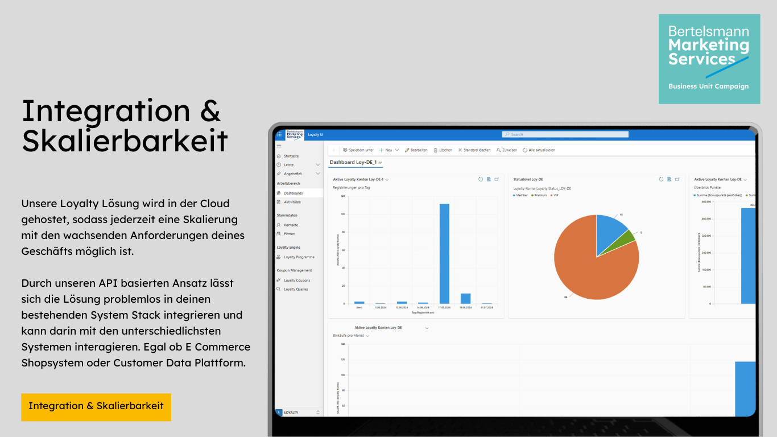Expand the Registrierungen pro Tag chart icon
The height and width of the screenshot is (437, 777).
[497, 179]
